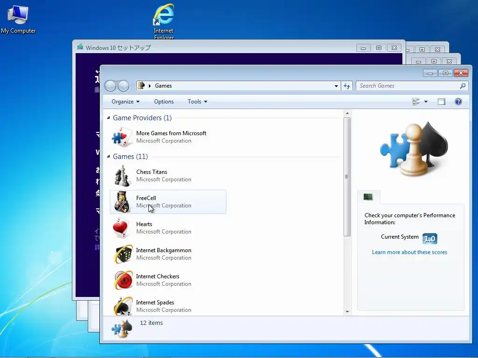Click the Back navigation button in Games
Image resolution: width=478 pixels, height=358 pixels.
pyautogui.click(x=110, y=86)
